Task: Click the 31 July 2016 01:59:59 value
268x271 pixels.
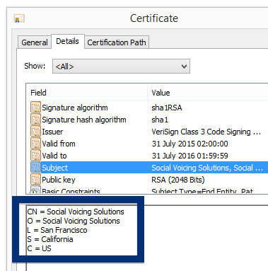Action: (x=190, y=156)
